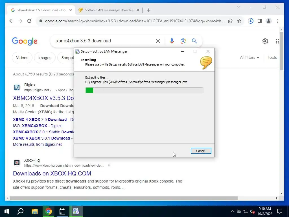Open the Windows notification center

280,211
